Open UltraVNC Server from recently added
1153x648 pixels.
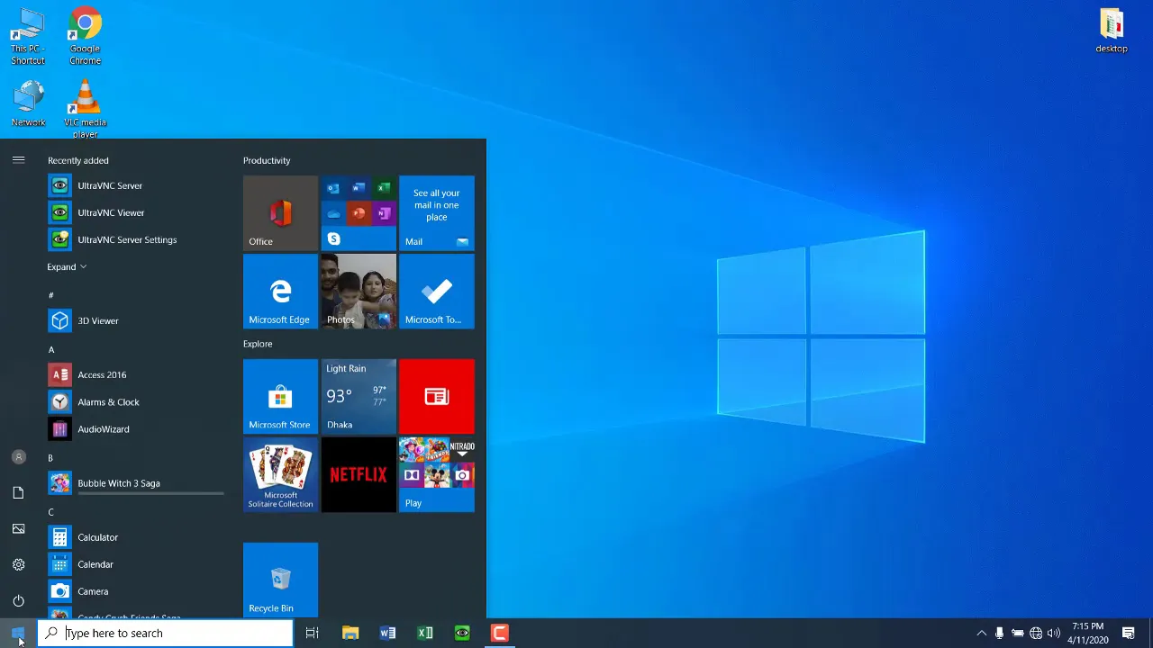point(135,185)
